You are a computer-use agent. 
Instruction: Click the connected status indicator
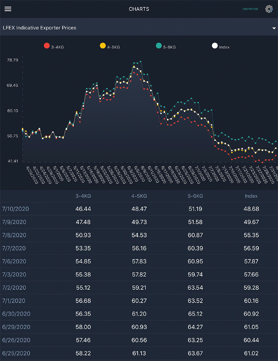coord(250,9)
